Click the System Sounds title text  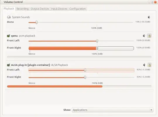tap(21, 17)
